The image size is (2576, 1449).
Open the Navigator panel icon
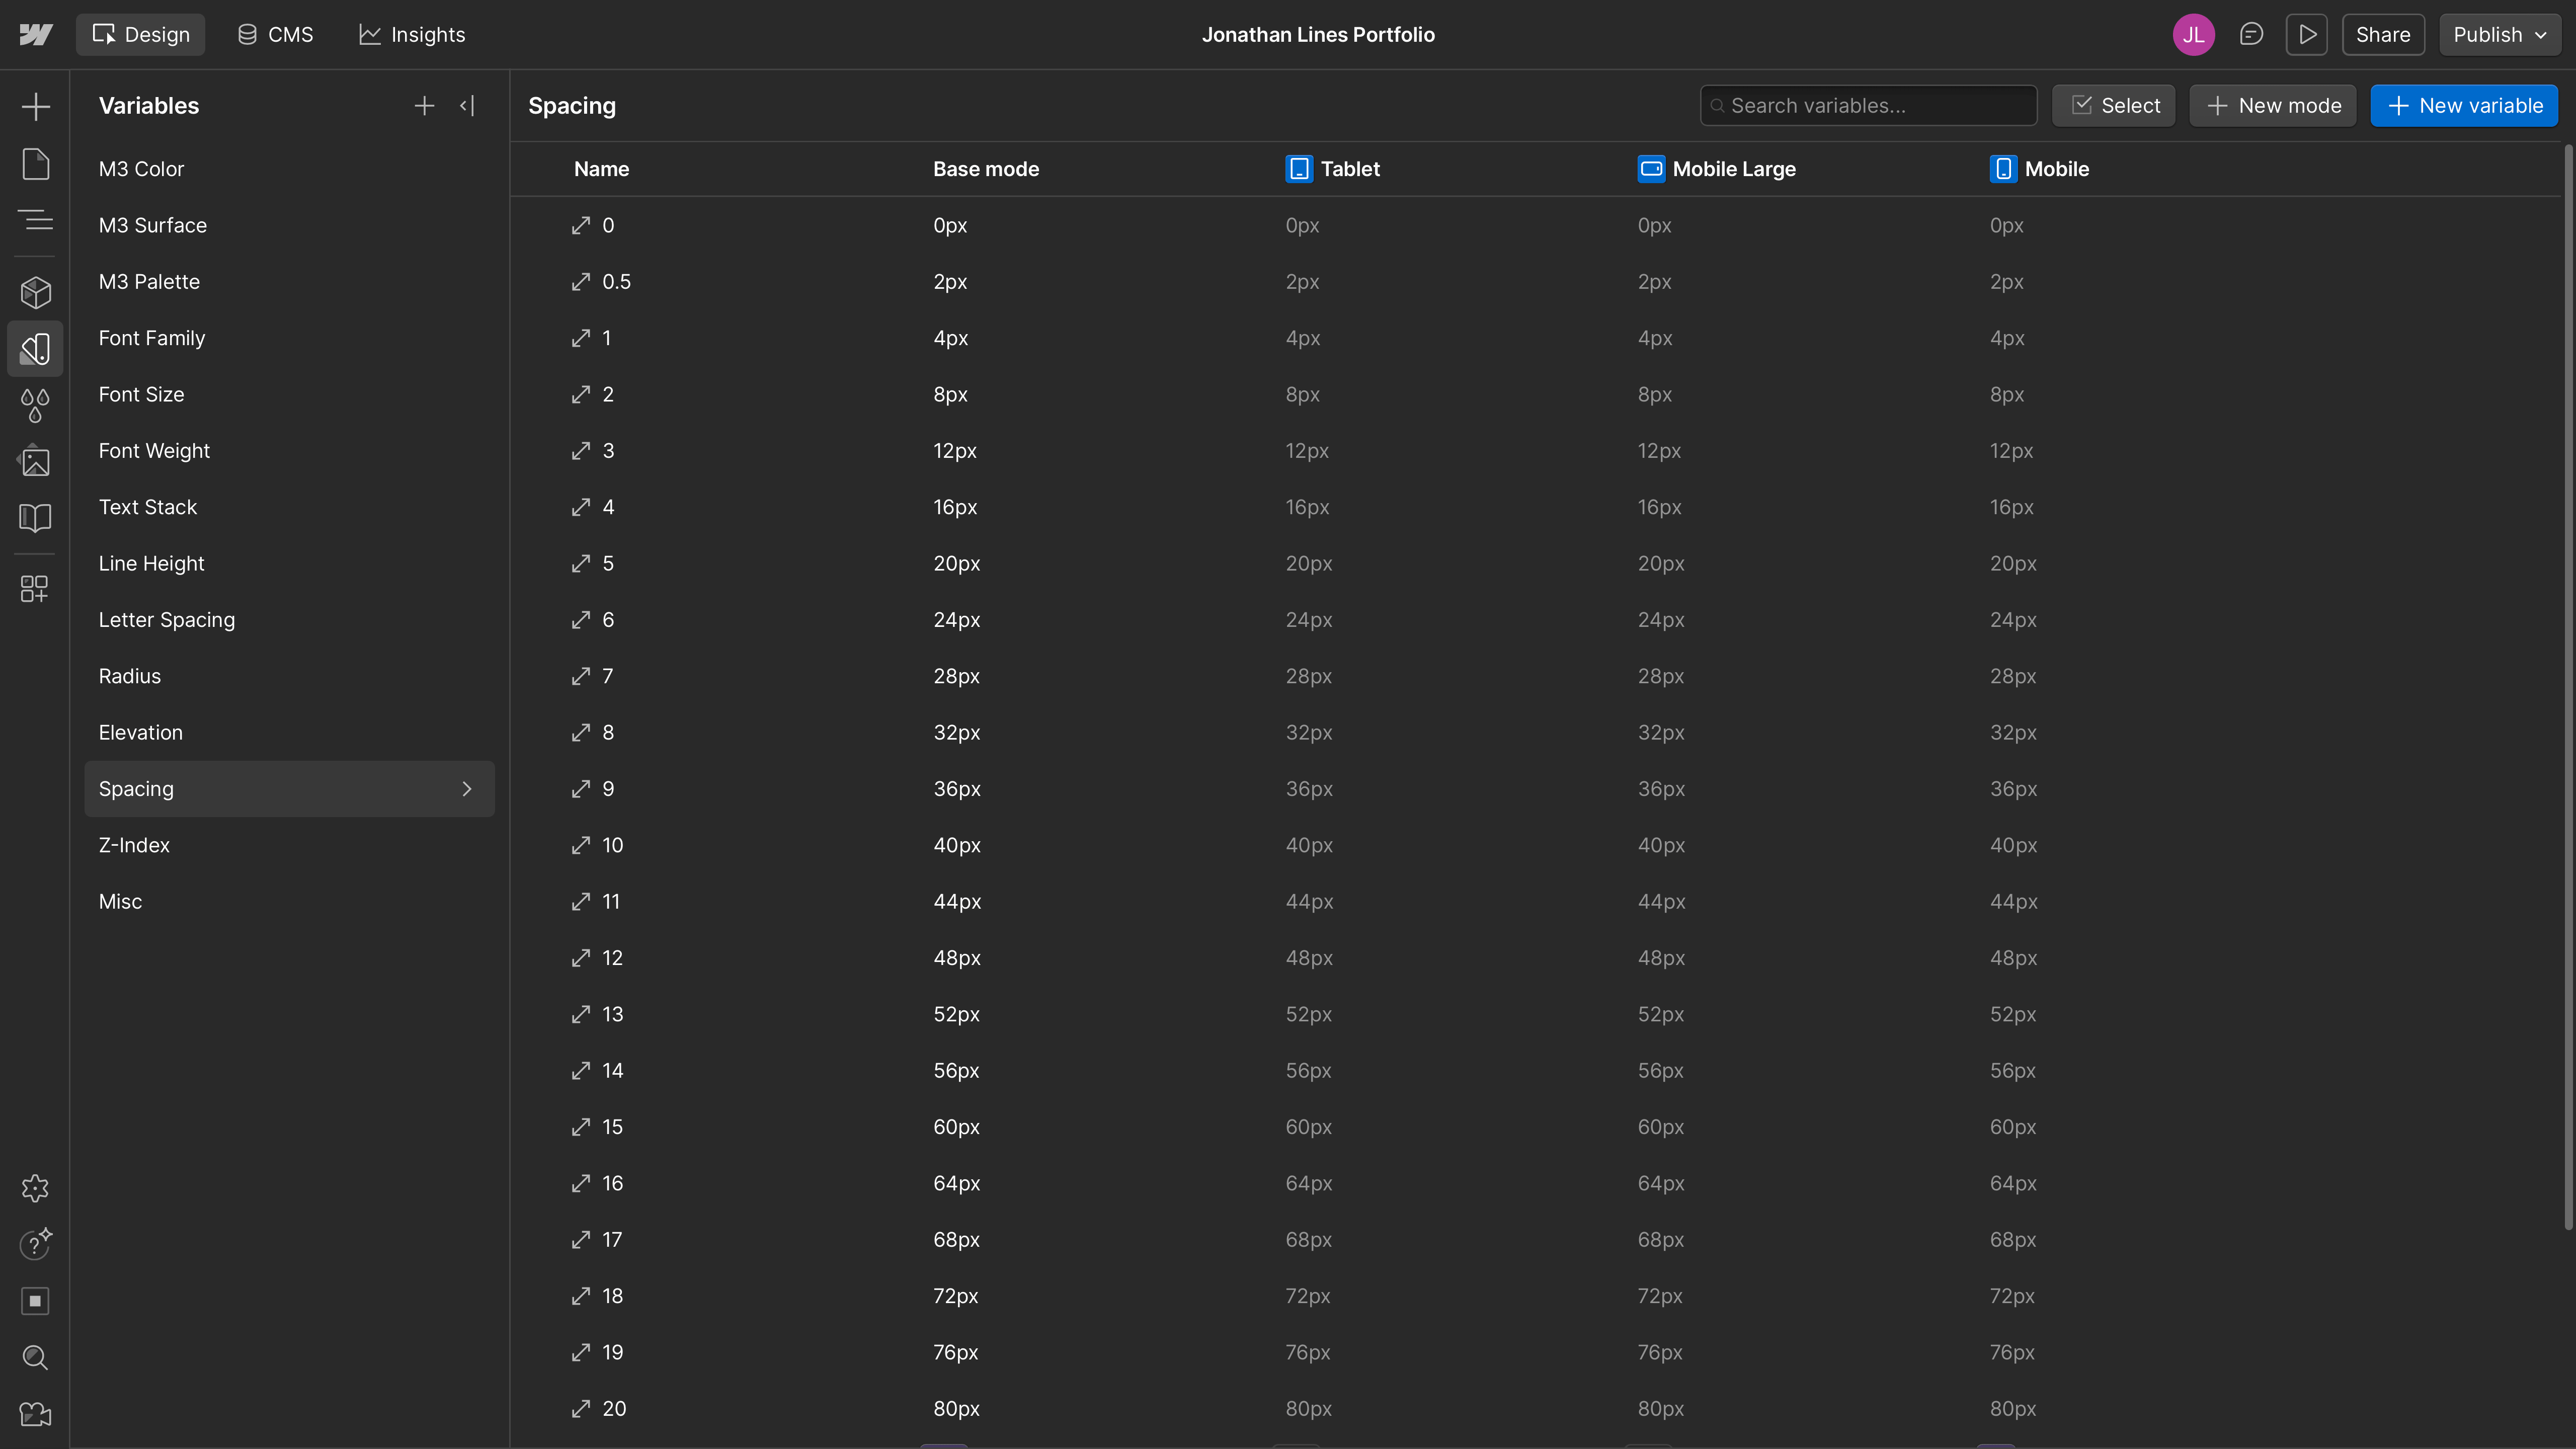35,220
